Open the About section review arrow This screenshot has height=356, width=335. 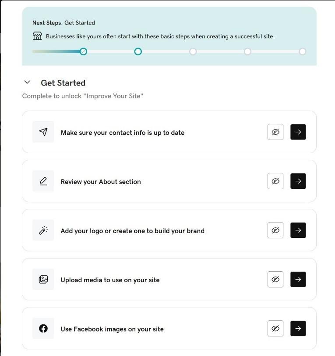[x=298, y=181]
